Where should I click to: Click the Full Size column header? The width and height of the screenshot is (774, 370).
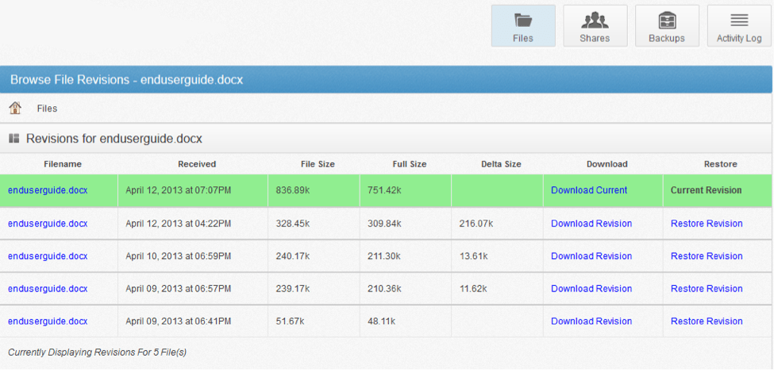pos(410,164)
